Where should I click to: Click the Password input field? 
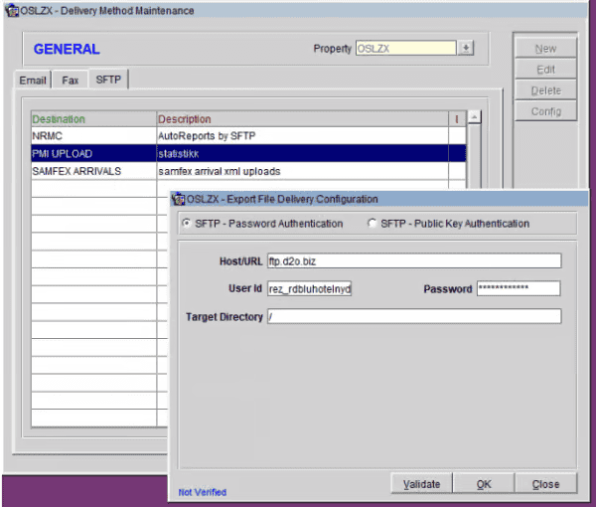click(518, 289)
